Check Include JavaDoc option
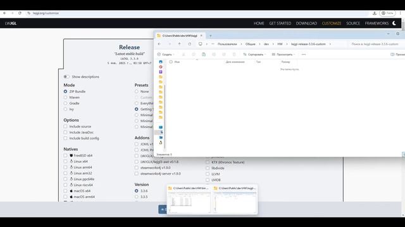Viewport: 405px width, 227px height. [x=65, y=132]
